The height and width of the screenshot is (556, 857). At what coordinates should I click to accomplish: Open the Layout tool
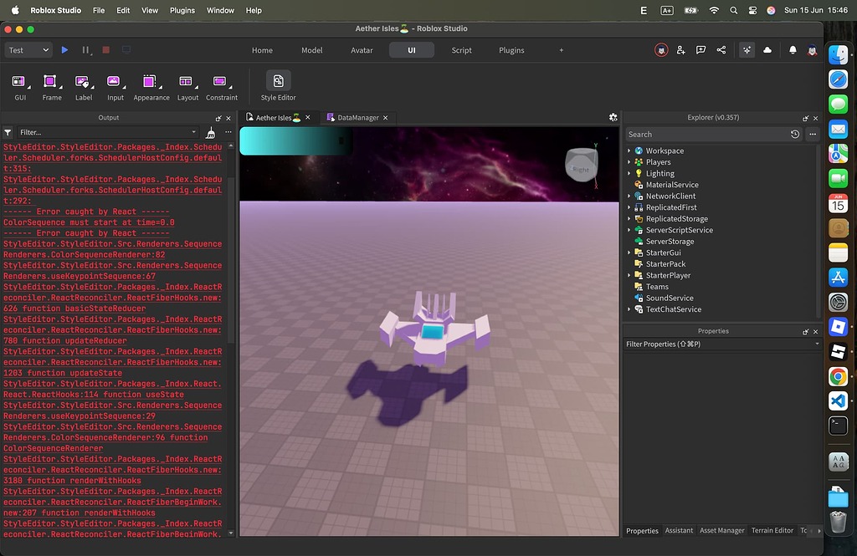click(187, 88)
